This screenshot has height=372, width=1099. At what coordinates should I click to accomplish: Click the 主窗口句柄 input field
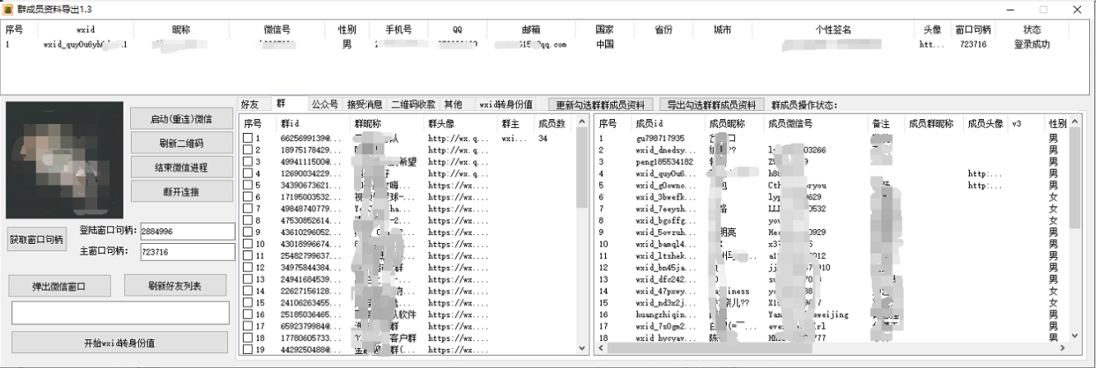pos(187,251)
